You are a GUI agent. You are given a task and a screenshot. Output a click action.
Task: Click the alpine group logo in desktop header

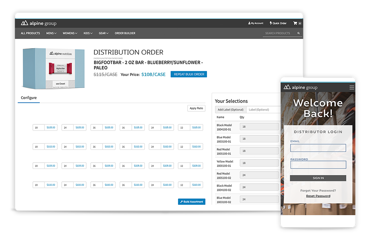pyautogui.click(x=39, y=23)
